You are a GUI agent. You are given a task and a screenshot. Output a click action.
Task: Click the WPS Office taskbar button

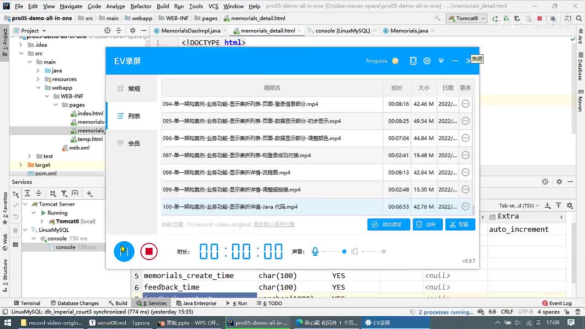[188, 323]
